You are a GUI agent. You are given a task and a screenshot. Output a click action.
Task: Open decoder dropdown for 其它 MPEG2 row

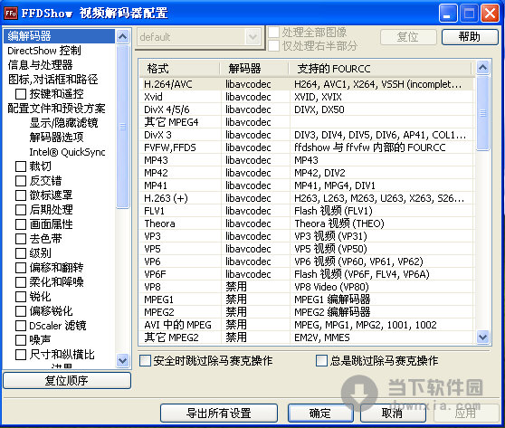click(x=255, y=338)
